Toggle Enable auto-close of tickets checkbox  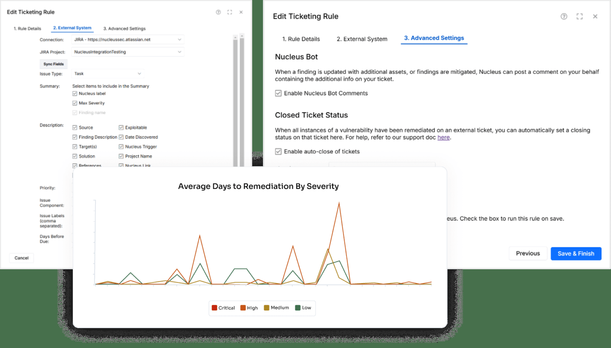[x=278, y=152]
